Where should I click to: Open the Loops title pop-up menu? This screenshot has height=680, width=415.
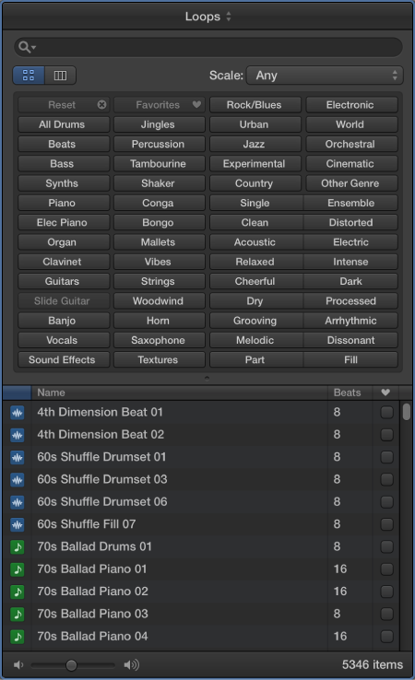click(x=207, y=17)
